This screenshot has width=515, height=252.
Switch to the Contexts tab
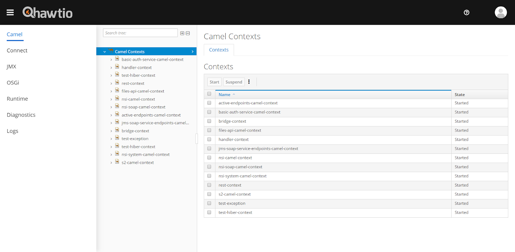tap(219, 50)
